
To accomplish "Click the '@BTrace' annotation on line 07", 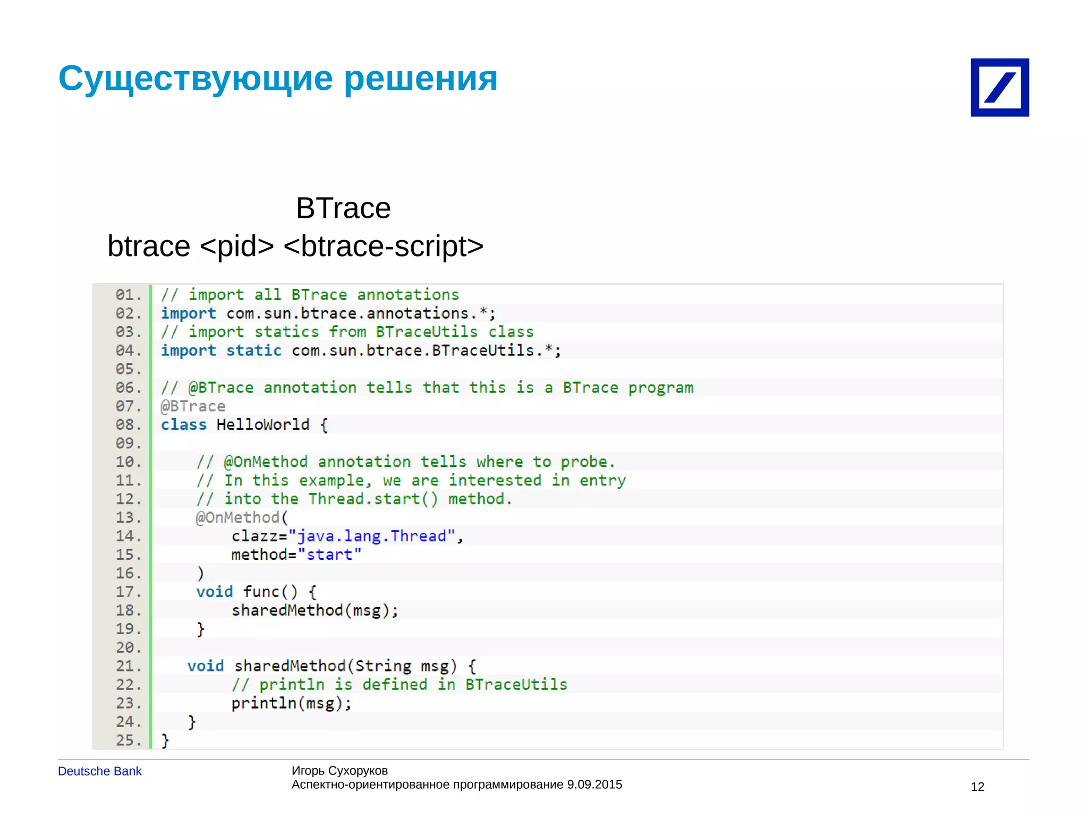I will (x=193, y=406).
